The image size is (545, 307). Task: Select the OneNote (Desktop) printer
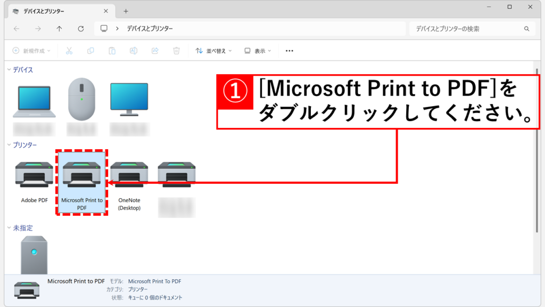pyautogui.click(x=129, y=185)
